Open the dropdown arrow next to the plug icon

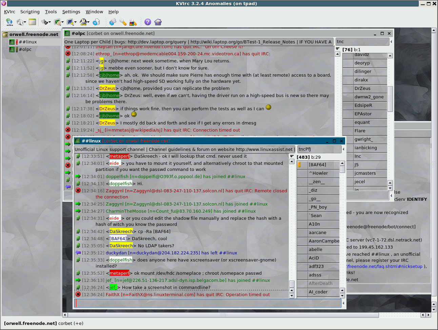(25, 22)
